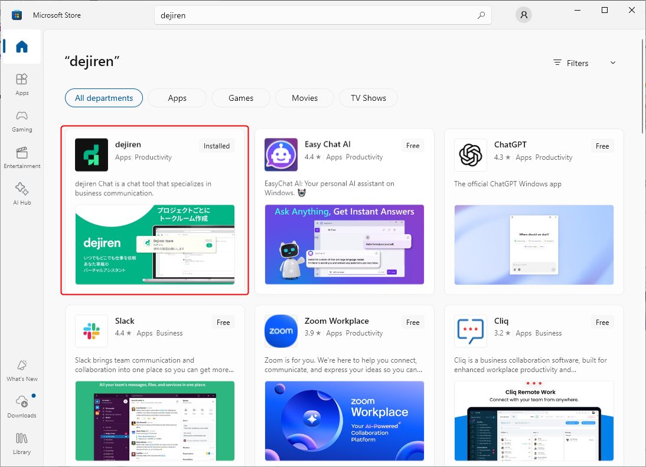The width and height of the screenshot is (646, 467).
Task: Click the Cliq app title
Action: coord(501,321)
